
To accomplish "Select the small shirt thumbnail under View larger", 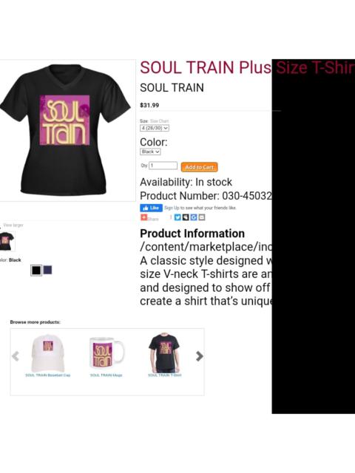I will (7, 242).
